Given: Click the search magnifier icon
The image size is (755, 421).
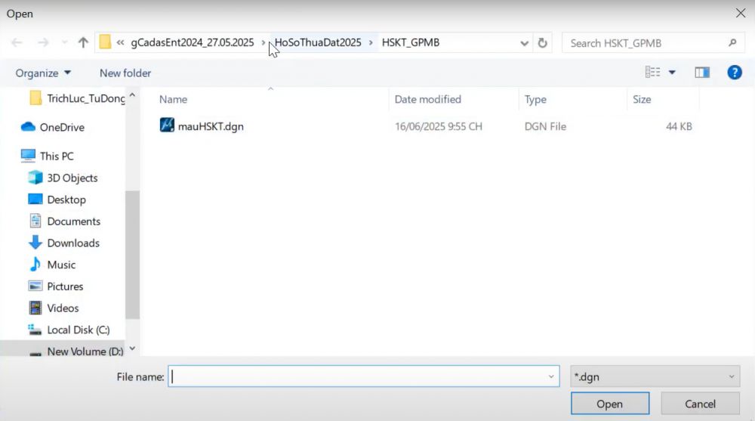Looking at the screenshot, I should [732, 43].
